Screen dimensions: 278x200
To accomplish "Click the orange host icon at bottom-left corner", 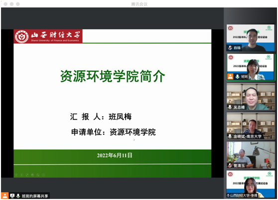I will point(5,196).
